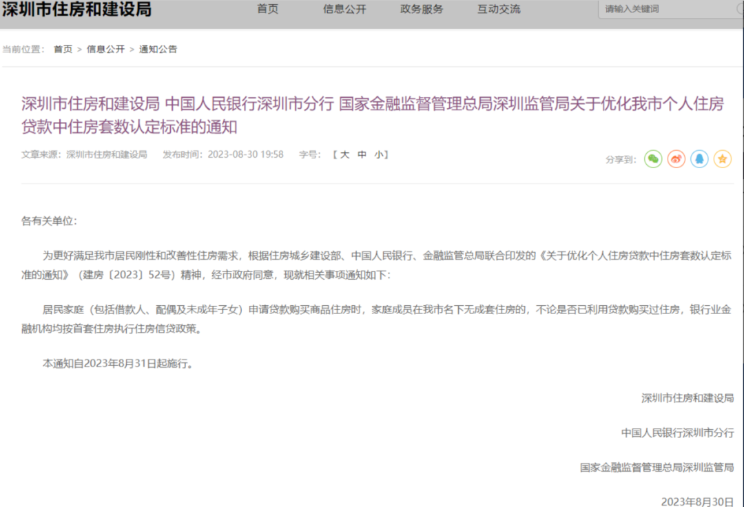Open 信息公开 navigation menu
Viewport: 744px width, 507px height.
(344, 9)
